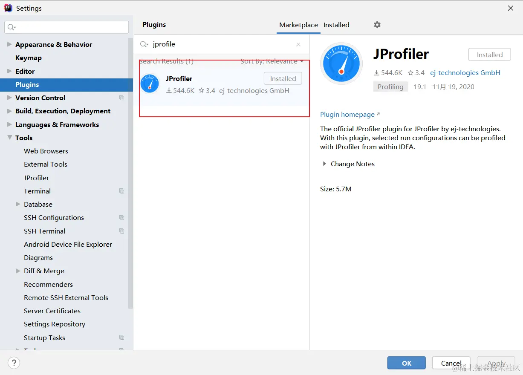523x375 pixels.
Task: Open Remote SSH External Tools settings
Action: point(66,298)
